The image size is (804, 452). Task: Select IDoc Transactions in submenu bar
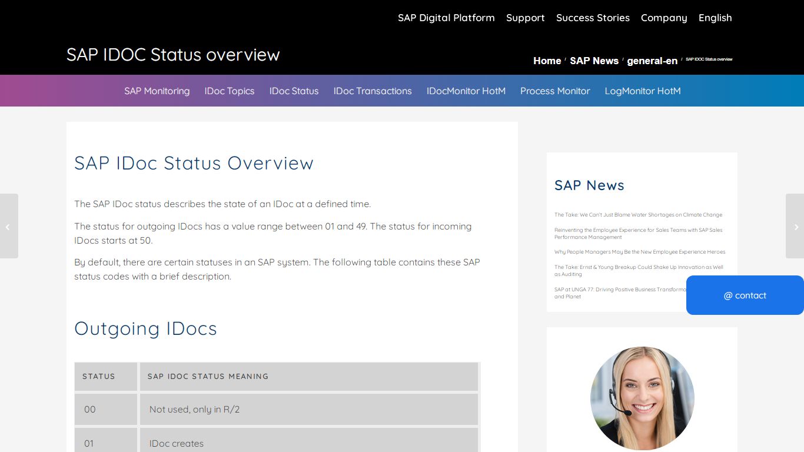373,91
